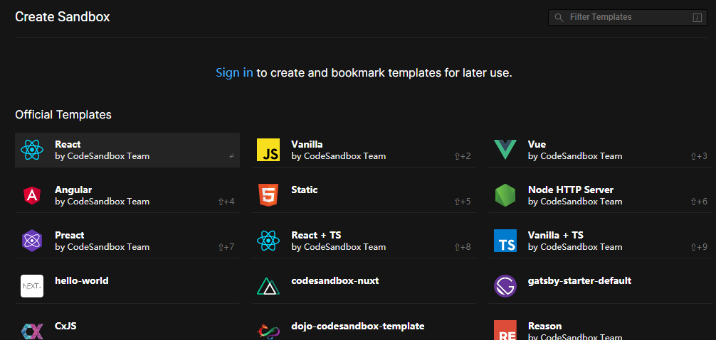The image size is (716, 340).
Task: Click the ⇧+4 shortcut on Angular
Action: (226, 202)
